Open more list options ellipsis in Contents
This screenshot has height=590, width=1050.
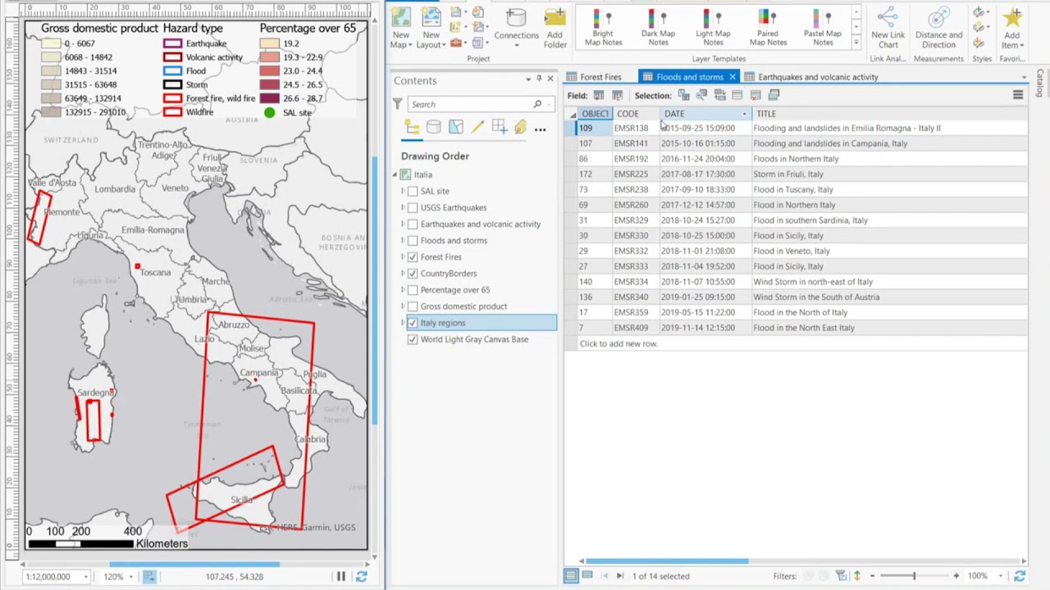click(540, 129)
